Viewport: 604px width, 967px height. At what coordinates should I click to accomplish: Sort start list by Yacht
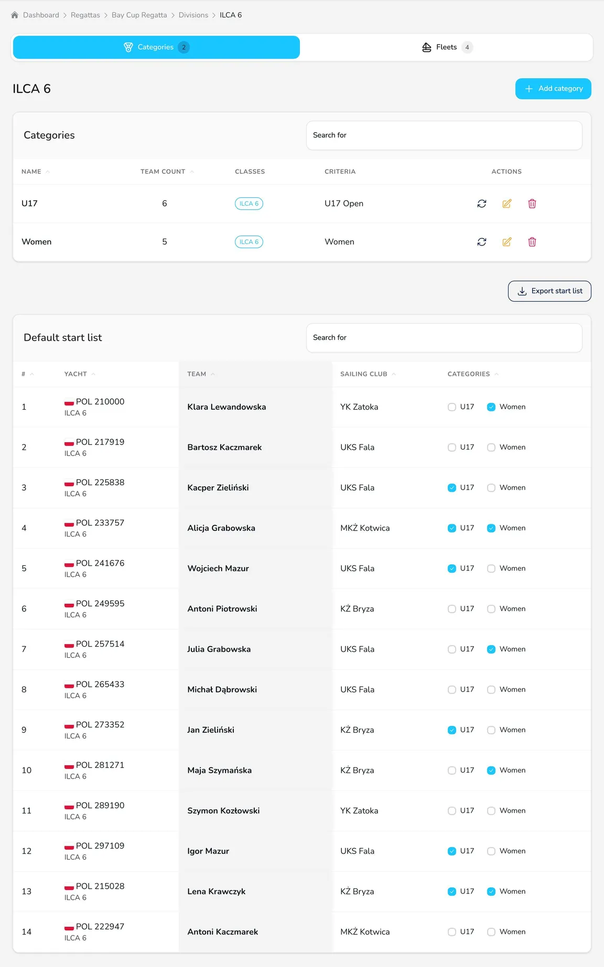(x=80, y=374)
